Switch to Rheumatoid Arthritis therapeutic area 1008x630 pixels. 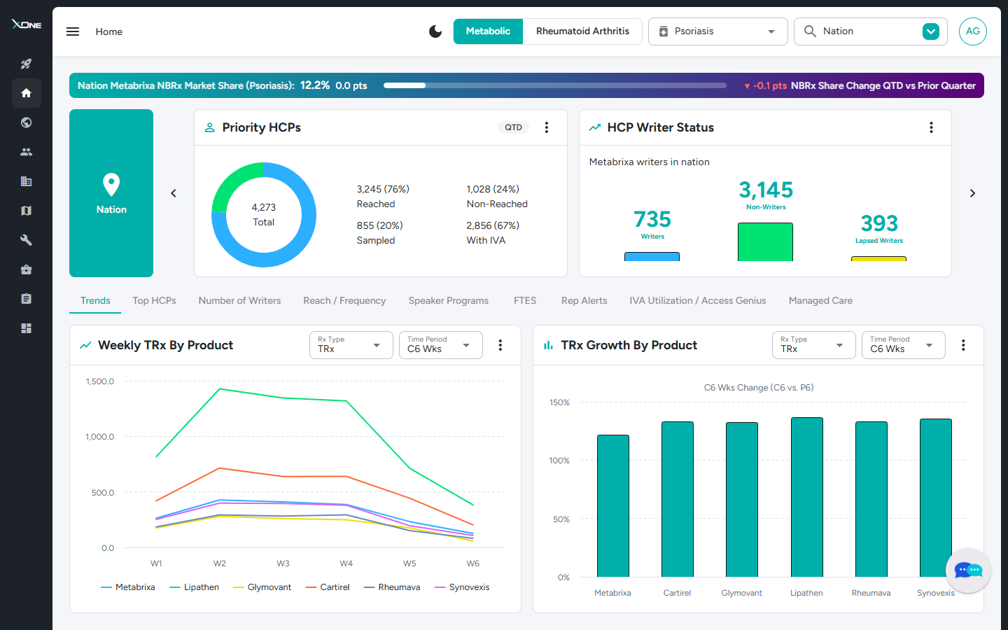(582, 31)
